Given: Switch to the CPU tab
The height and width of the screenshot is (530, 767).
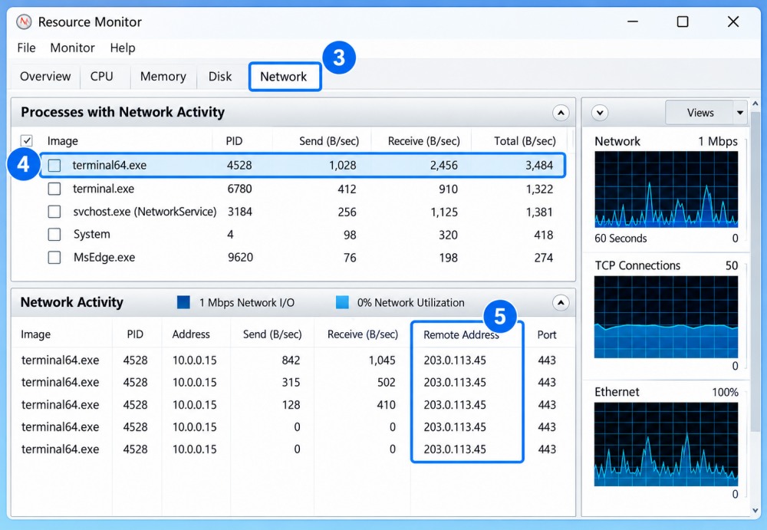Looking at the screenshot, I should click(x=102, y=77).
